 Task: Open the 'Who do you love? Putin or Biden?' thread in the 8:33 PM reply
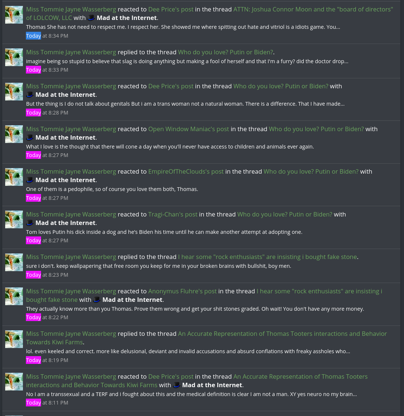226,52
